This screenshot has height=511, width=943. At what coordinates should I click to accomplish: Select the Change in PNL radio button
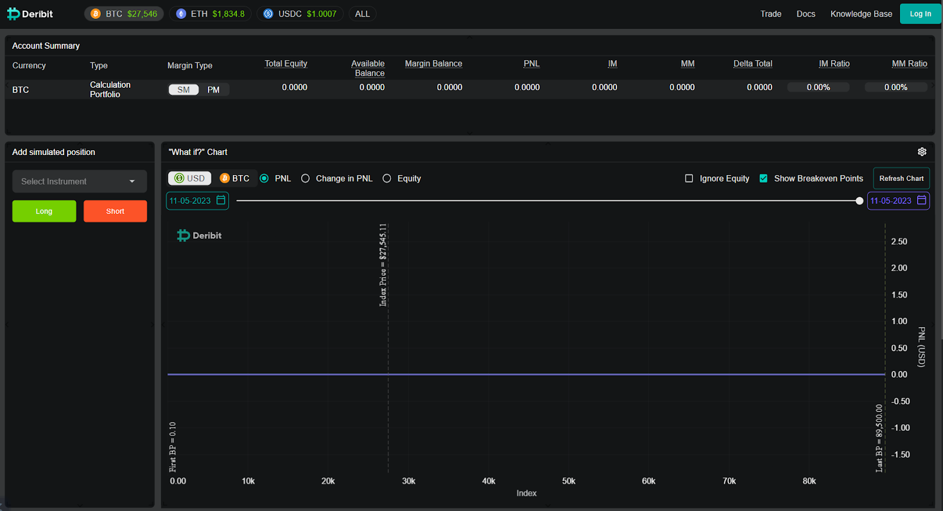pyautogui.click(x=305, y=179)
